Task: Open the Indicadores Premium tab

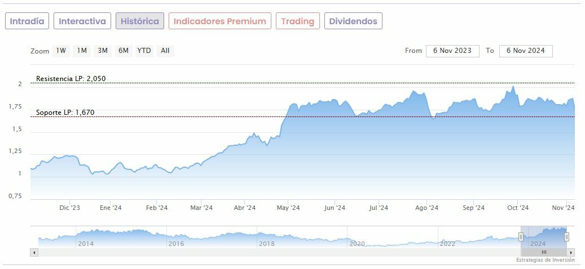Action: click(219, 21)
